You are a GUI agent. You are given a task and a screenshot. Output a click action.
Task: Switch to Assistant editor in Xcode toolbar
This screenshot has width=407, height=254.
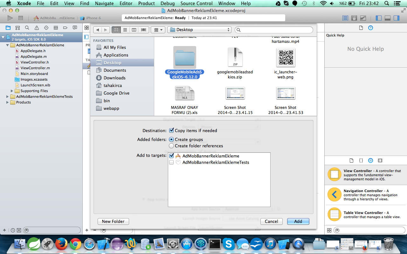[x=354, y=18]
